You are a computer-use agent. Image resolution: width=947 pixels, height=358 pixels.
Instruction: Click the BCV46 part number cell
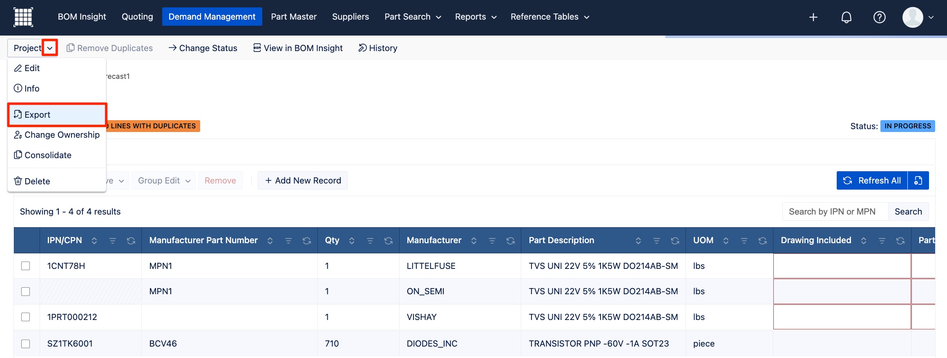coord(230,344)
